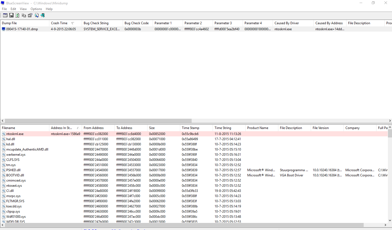Click the driver list horizontal scrollbar thumb
392x230 pixels.
pyautogui.click(x=184, y=225)
